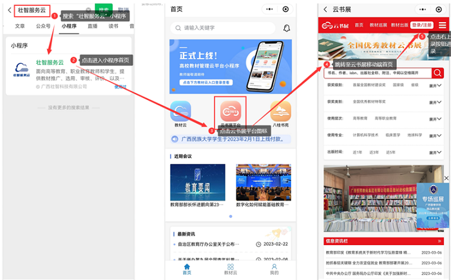Tap the 八桂书苑 orange app icon

coord(280,112)
